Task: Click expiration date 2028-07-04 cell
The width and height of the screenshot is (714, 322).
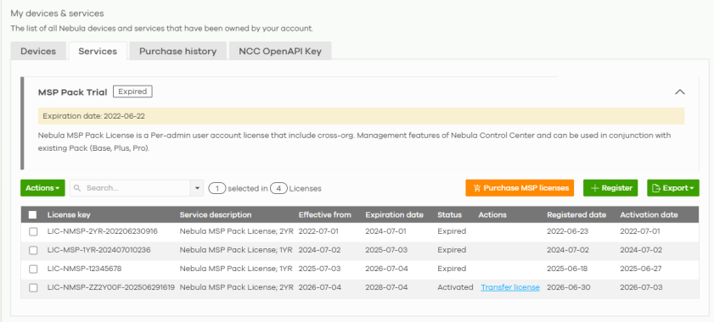Action: click(x=386, y=287)
